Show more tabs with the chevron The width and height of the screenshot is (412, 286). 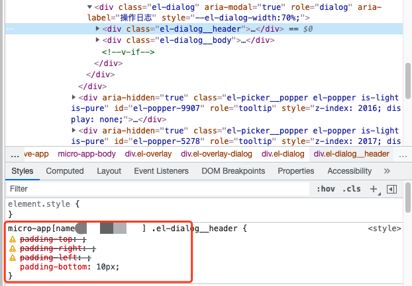coord(387,171)
